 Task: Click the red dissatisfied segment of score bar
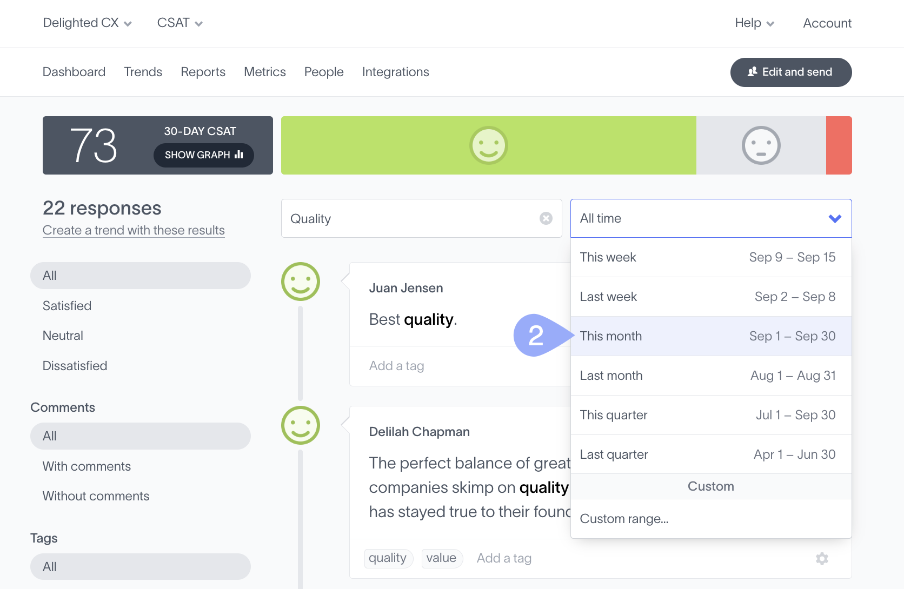839,145
